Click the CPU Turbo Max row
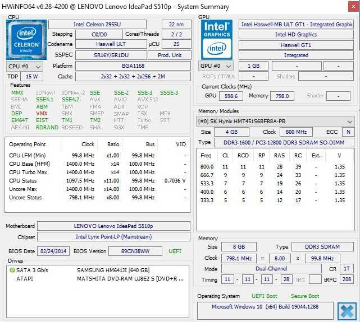Image resolution: width=360 pixels, height=322 pixels. (97, 172)
